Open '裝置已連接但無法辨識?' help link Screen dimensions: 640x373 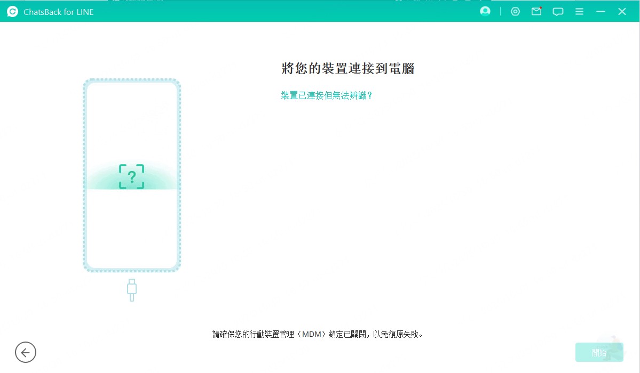[327, 95]
